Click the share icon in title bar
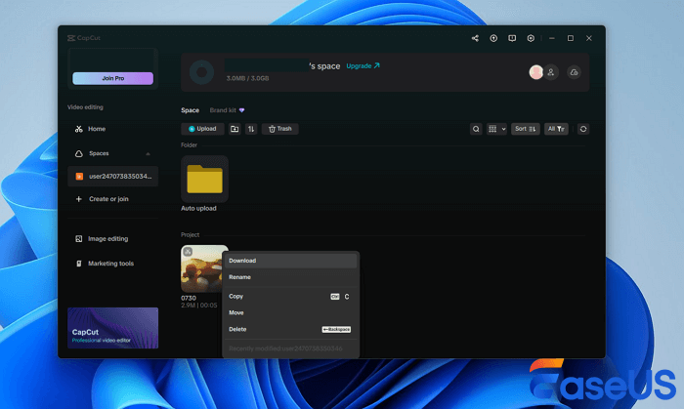The width and height of the screenshot is (684, 409). coord(475,38)
